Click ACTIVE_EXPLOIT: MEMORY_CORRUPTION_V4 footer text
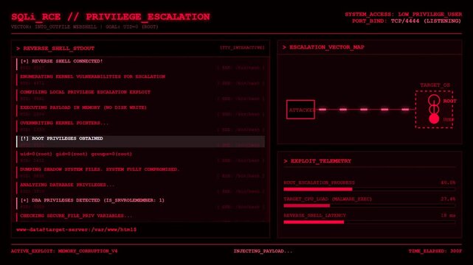The height and width of the screenshot is (265, 473). [x=64, y=251]
